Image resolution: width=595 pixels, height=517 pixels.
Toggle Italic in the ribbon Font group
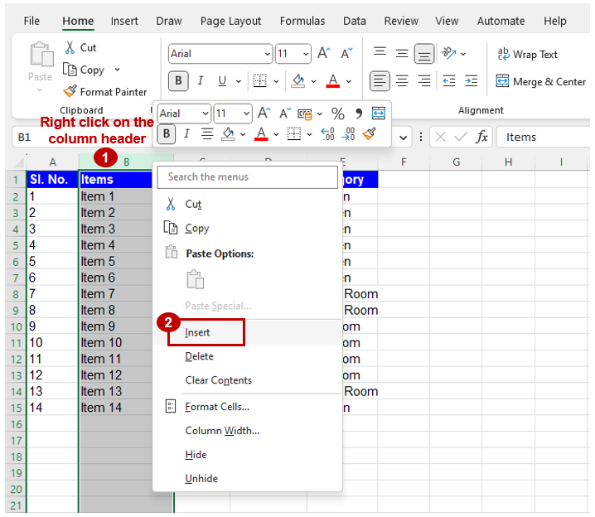click(201, 81)
